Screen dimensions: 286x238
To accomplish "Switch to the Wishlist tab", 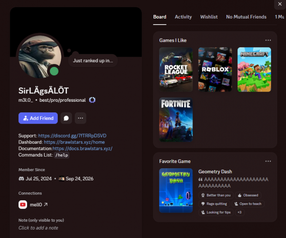I will [x=209, y=17].
